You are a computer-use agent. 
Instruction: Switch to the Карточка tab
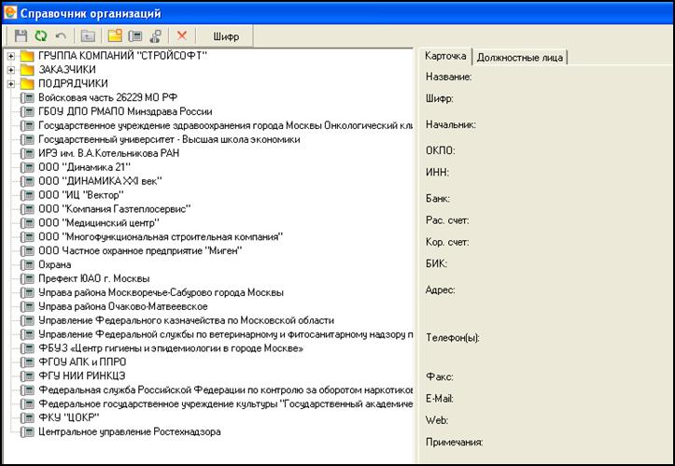(x=445, y=56)
